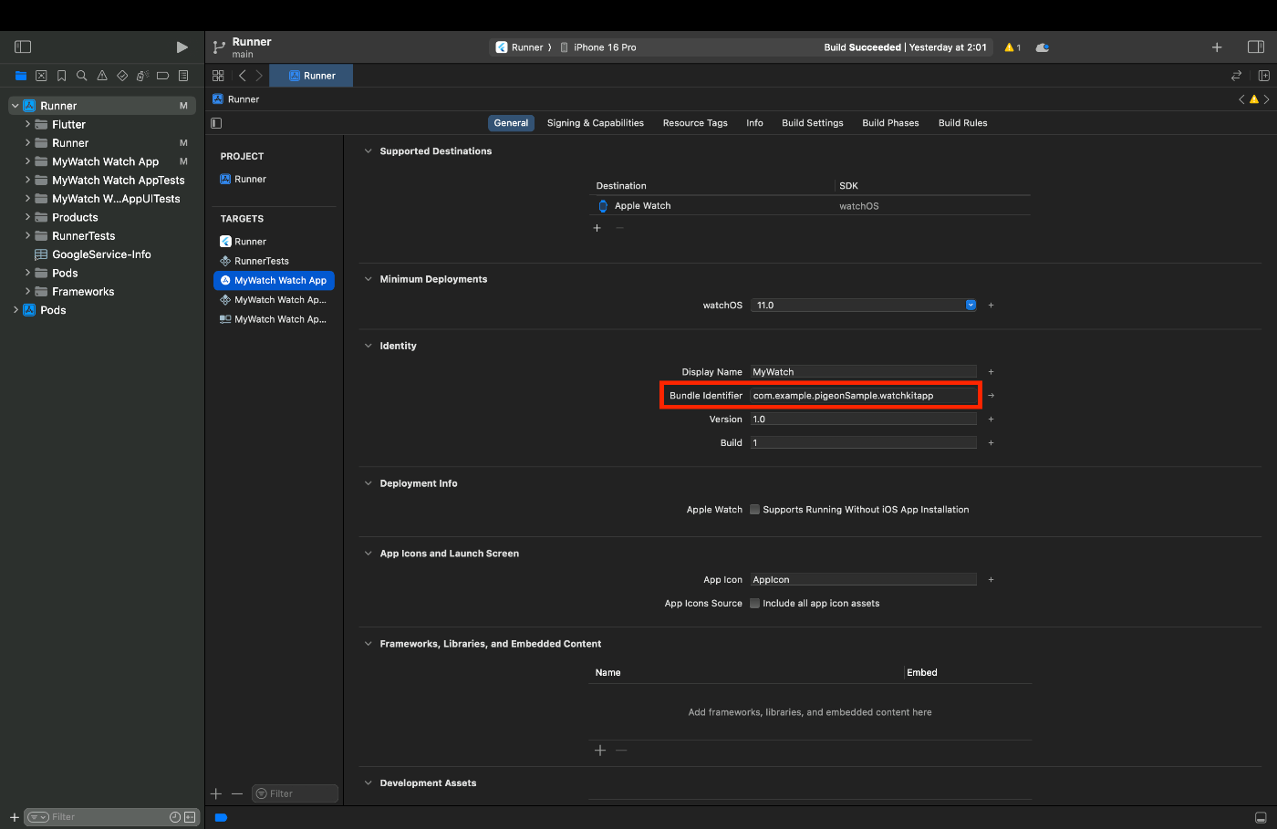Click the Display Name field MyWatch
This screenshot has height=829, width=1277.
pyautogui.click(x=864, y=372)
